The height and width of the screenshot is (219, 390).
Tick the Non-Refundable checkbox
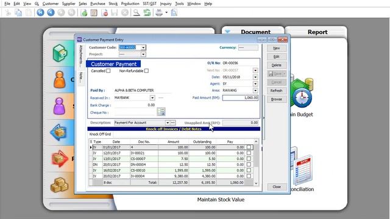[x=146, y=71]
